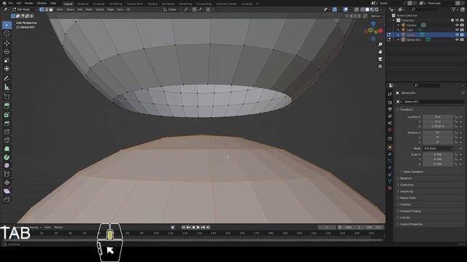467x262 pixels.
Task: Open the Render properties tab
Action: tap(390, 103)
